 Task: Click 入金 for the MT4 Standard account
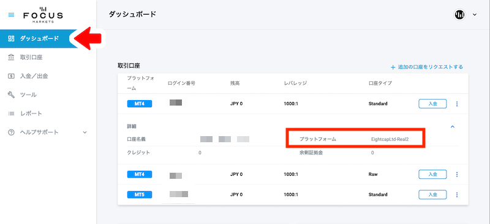click(432, 104)
